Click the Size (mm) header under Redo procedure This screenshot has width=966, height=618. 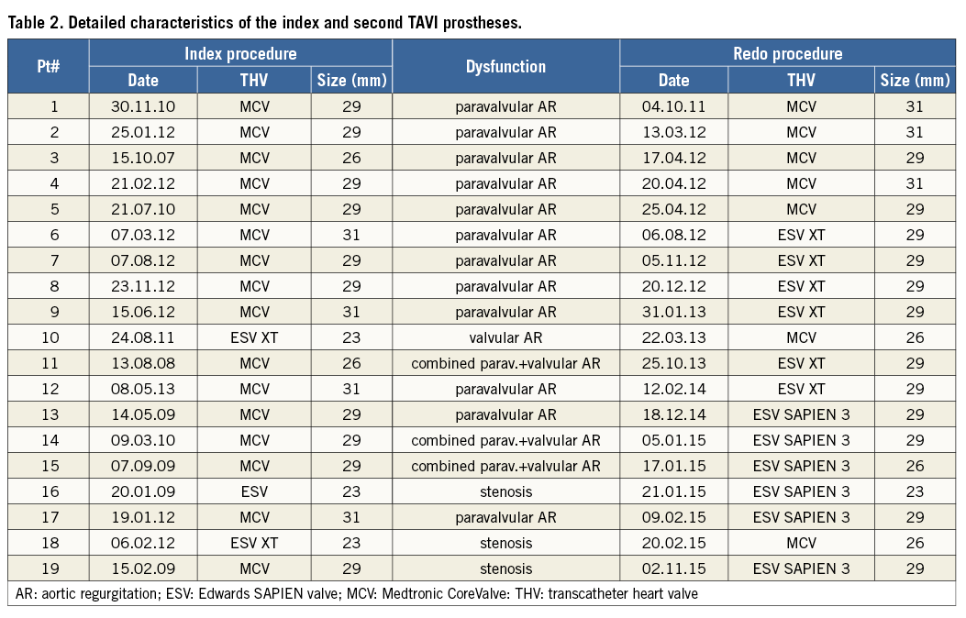[x=915, y=80]
